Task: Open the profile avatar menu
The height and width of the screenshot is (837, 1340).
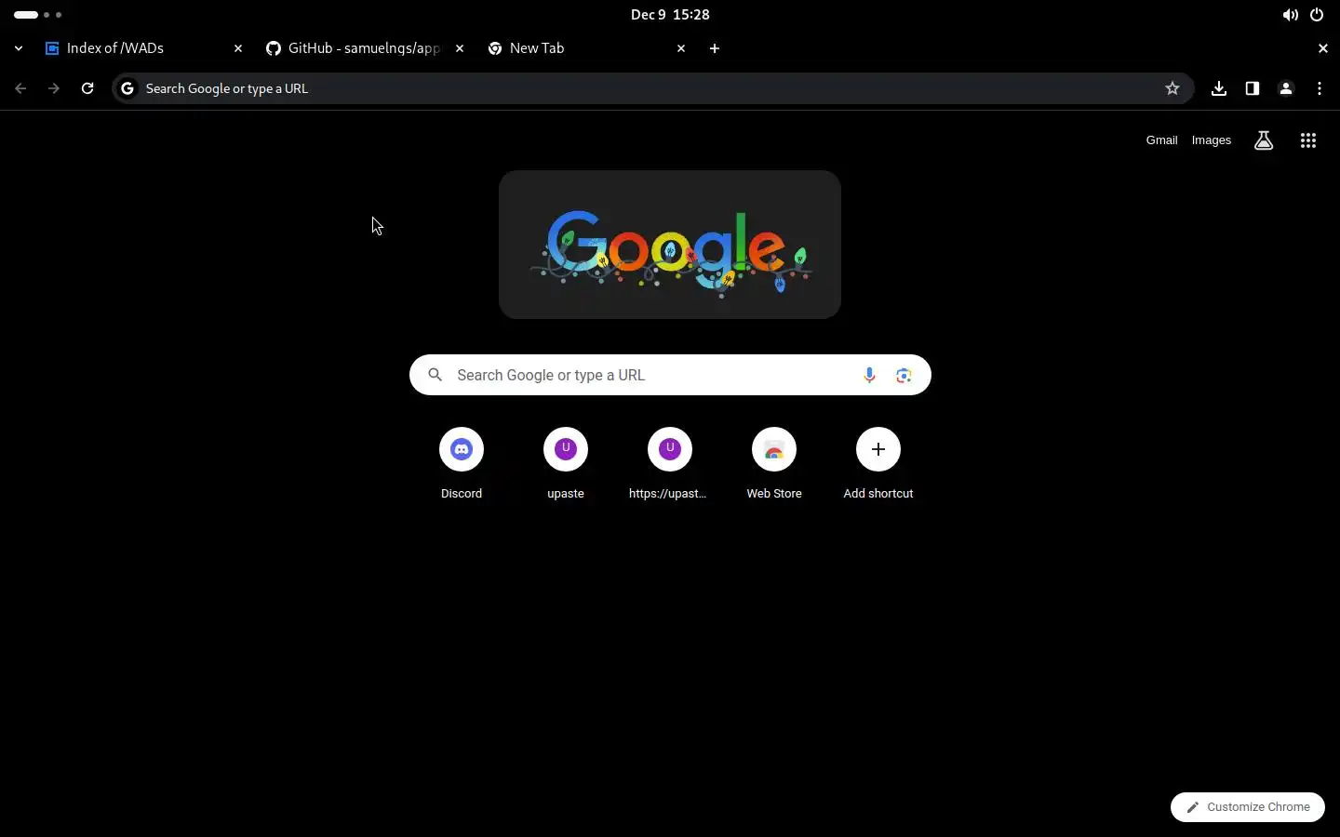Action: pyautogui.click(x=1286, y=88)
